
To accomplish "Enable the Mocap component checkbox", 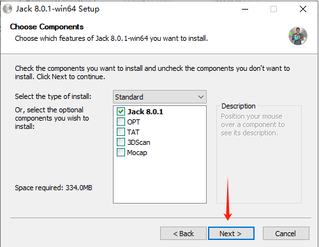I will 121,153.
